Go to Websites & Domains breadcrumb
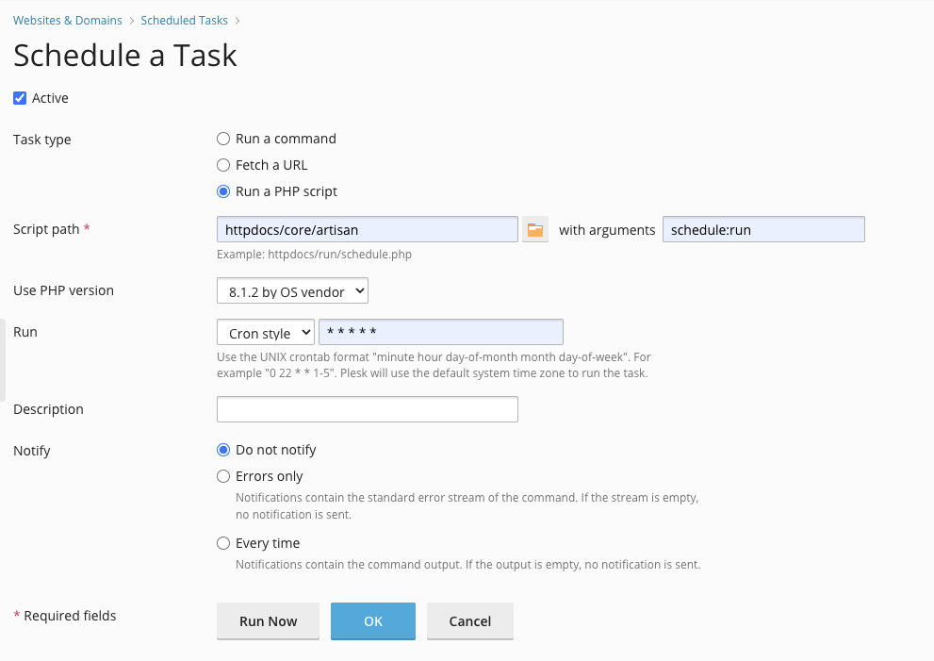Image resolution: width=934 pixels, height=661 pixels. (x=67, y=20)
